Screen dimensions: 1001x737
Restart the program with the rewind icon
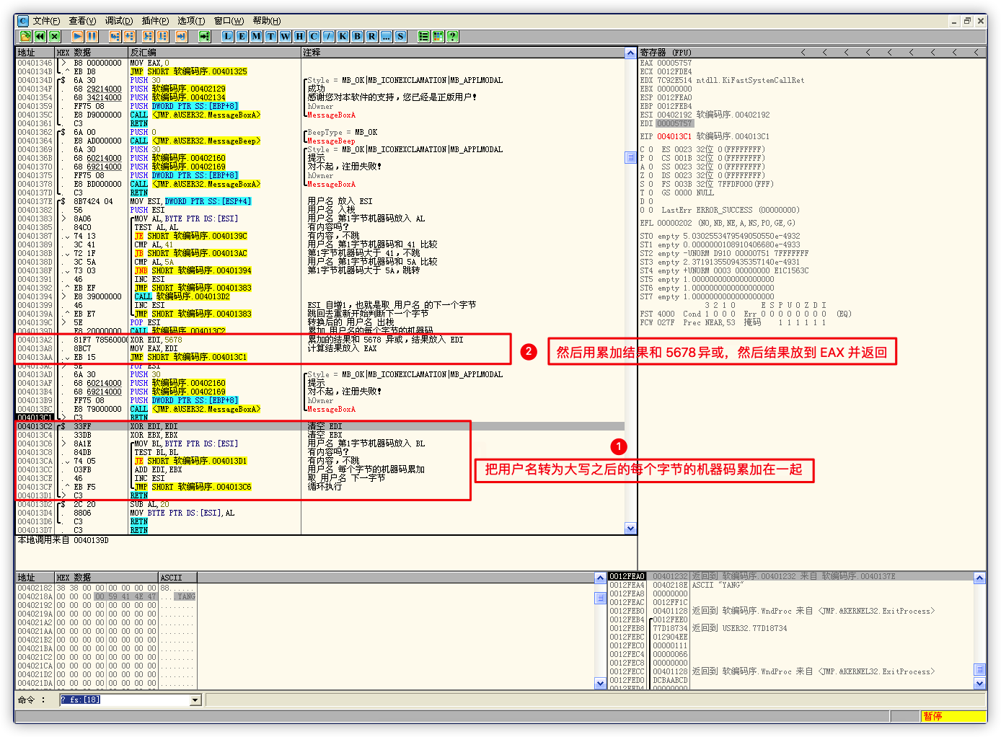click(40, 36)
